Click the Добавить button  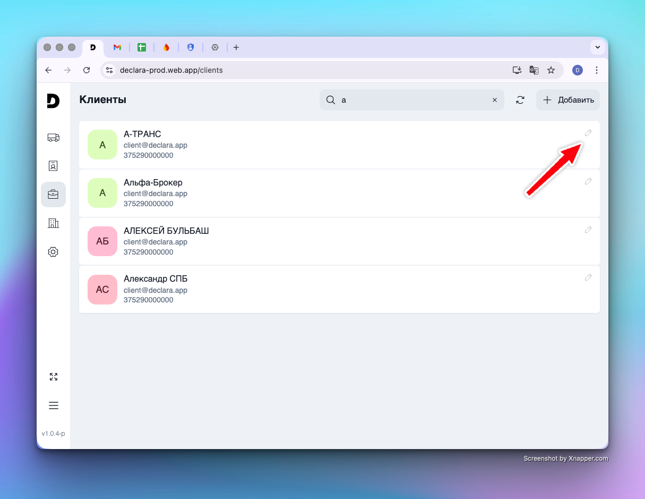coord(568,100)
